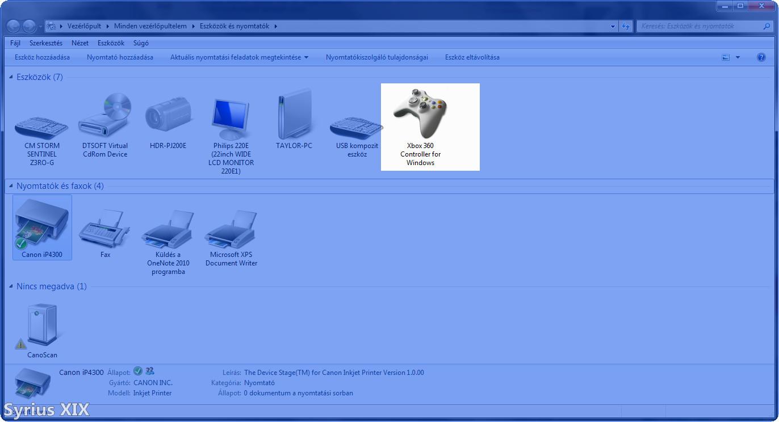
Task: Select the HDR-PJ200E camcorder device
Action: [x=168, y=122]
